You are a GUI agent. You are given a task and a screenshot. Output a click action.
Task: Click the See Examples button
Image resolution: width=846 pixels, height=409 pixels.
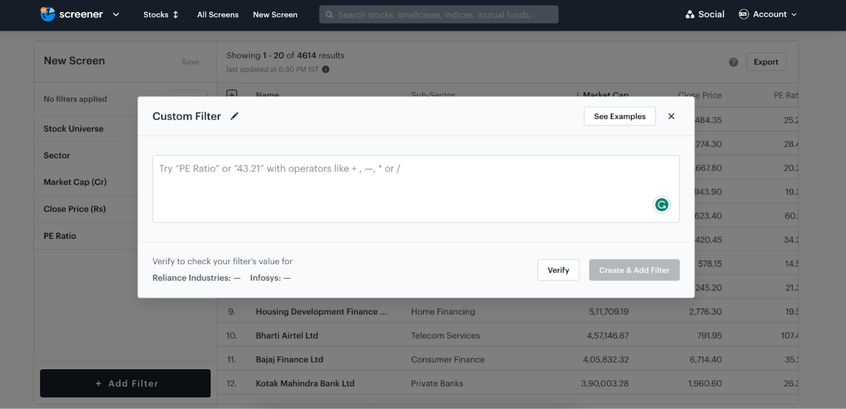pos(619,116)
